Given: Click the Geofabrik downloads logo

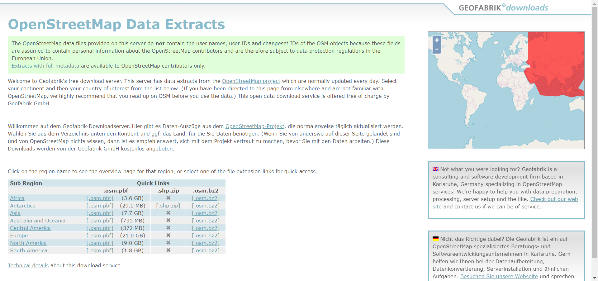Looking at the screenshot, I should tap(503, 8).
